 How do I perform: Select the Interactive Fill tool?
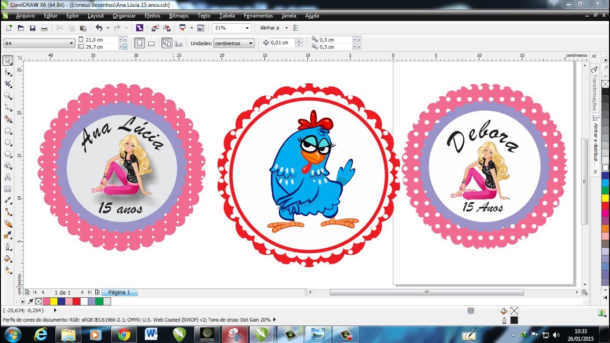(8, 271)
